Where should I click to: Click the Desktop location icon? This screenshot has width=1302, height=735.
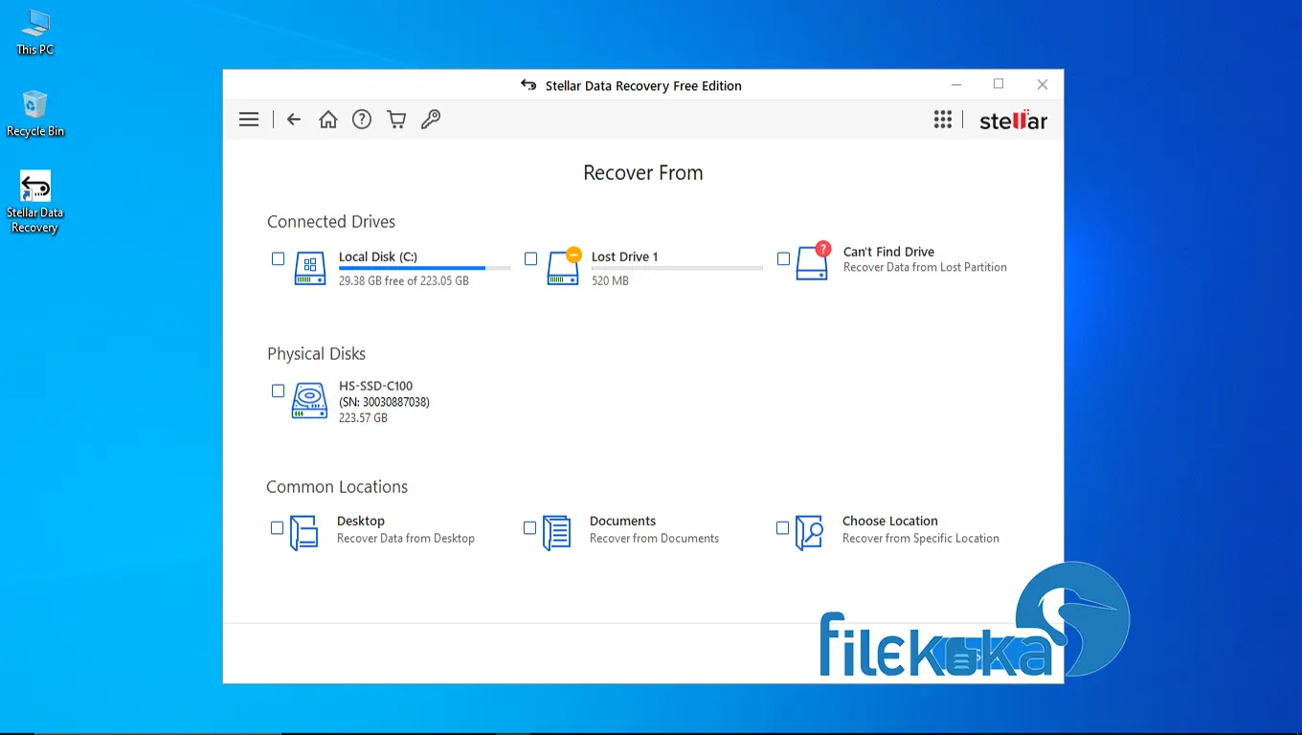[304, 532]
